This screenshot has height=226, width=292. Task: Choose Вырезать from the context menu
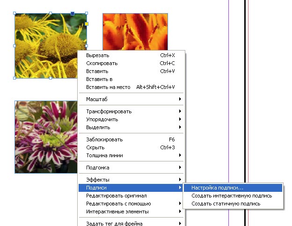click(131, 55)
